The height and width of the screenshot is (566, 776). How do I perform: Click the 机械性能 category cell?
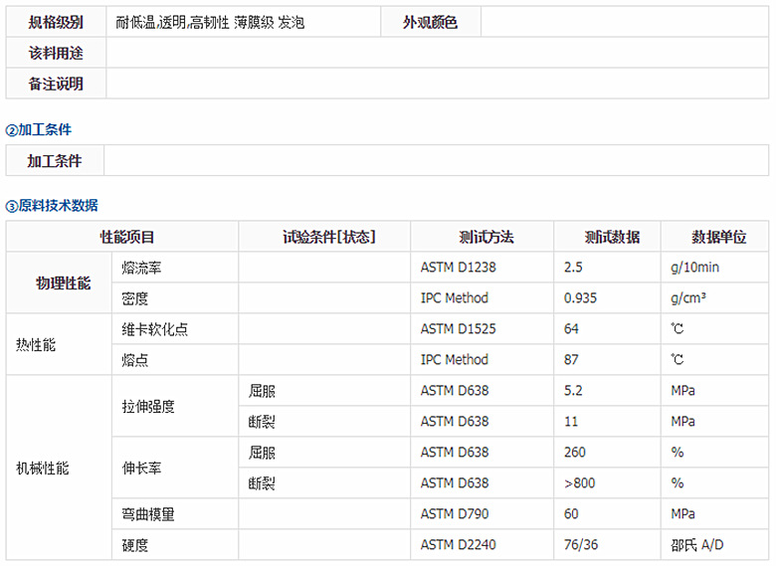[43, 468]
